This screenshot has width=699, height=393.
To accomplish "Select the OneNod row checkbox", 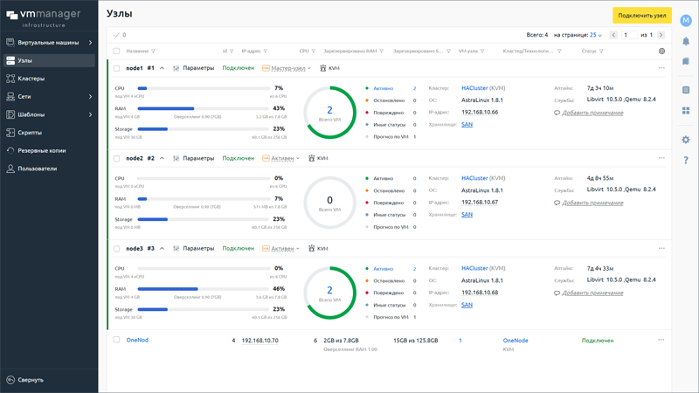I will (x=116, y=340).
